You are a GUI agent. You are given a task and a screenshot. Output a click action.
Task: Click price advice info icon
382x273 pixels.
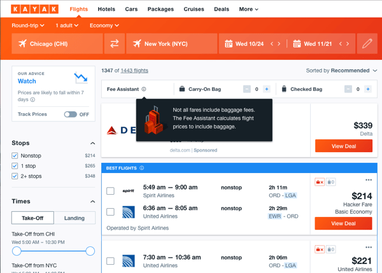[x=32, y=100]
